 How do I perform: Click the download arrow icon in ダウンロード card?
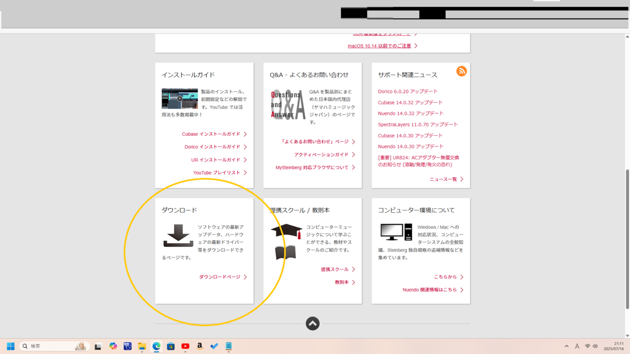178,236
